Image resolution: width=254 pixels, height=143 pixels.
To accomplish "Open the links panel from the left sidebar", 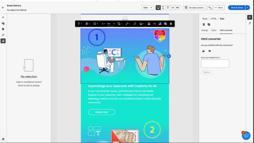I will pyautogui.click(x=3, y=35).
